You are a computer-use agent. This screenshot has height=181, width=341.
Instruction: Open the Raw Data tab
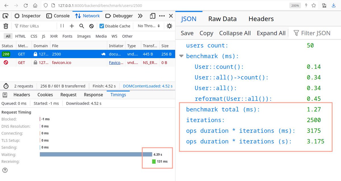(x=222, y=19)
